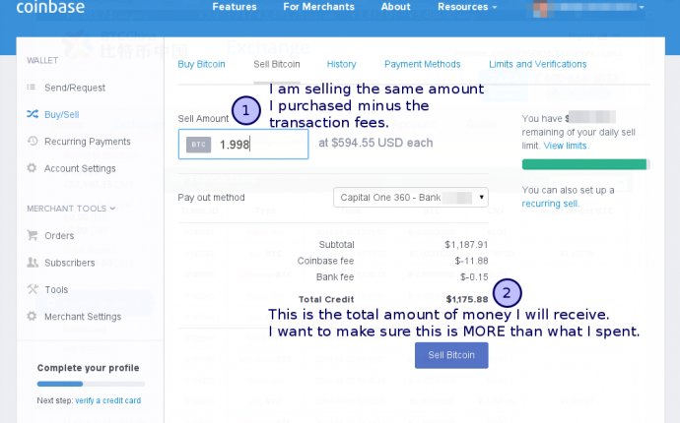The width and height of the screenshot is (680, 423).
Task: Click the Sell Bitcoin button
Action: click(x=451, y=355)
